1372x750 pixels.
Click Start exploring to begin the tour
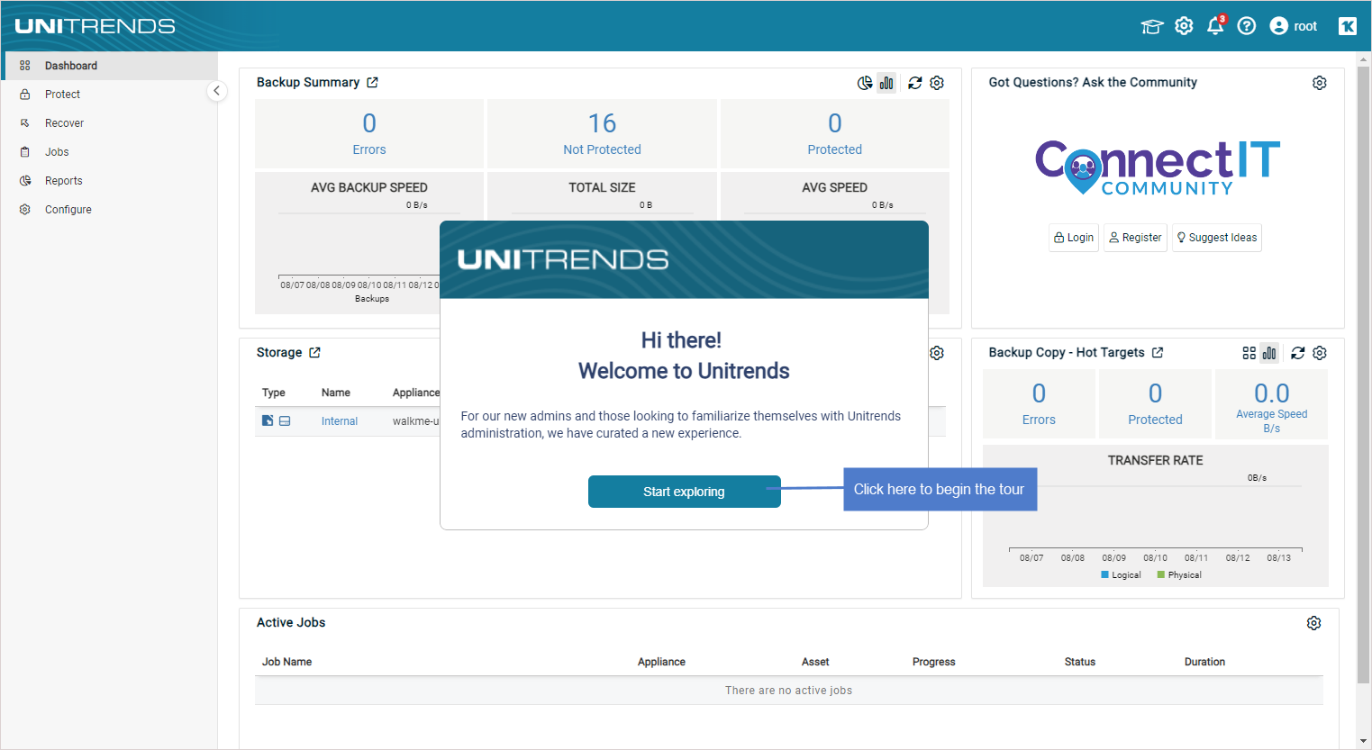pyautogui.click(x=684, y=492)
